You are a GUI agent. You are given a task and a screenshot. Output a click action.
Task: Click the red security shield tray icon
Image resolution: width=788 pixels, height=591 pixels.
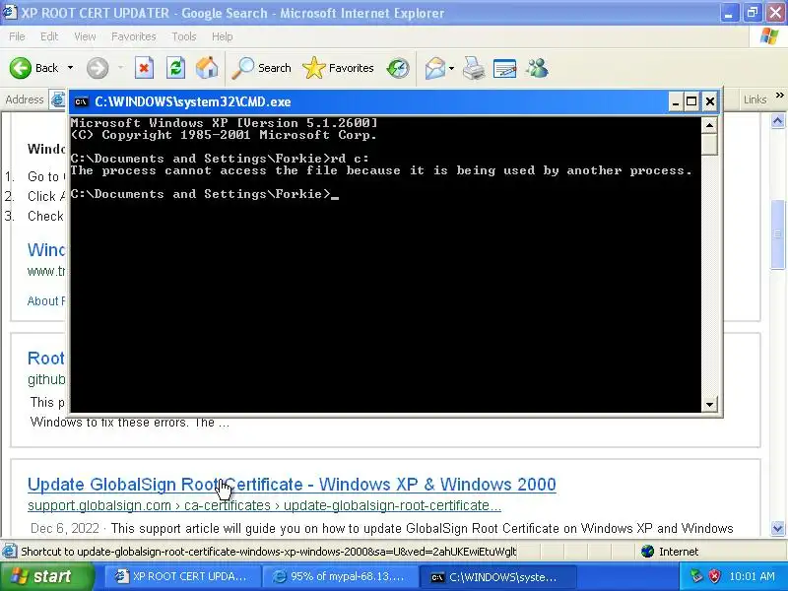point(714,576)
